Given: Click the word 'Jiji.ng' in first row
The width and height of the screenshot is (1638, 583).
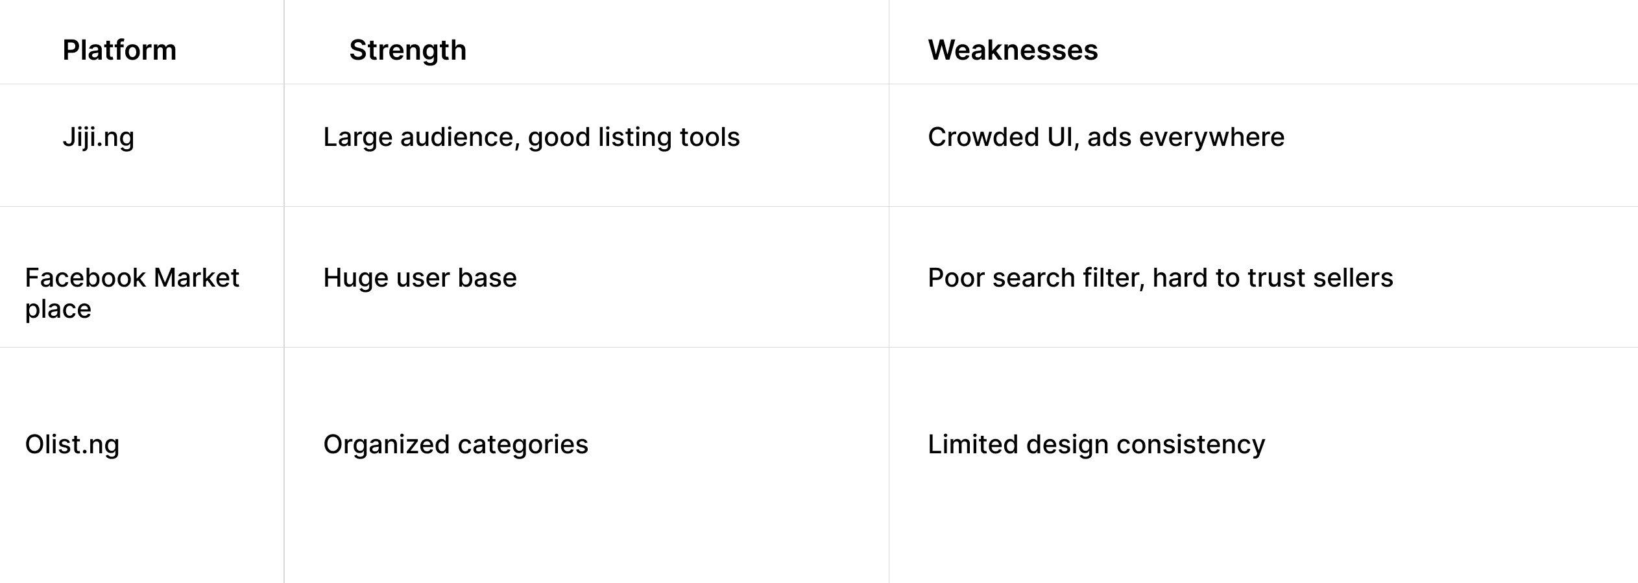Looking at the screenshot, I should pyautogui.click(x=98, y=137).
